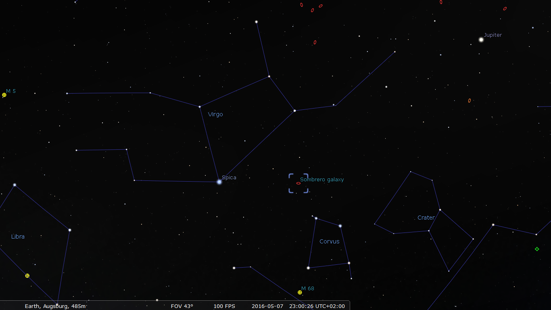Click the 100 FPS indicator
Screen dimensions: 551x310
coord(224,306)
